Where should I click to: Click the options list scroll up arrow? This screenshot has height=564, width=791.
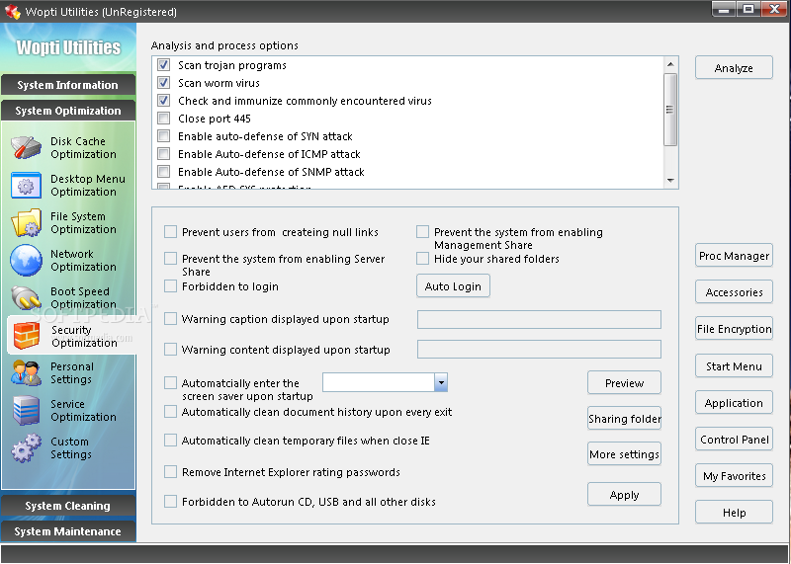tap(670, 64)
